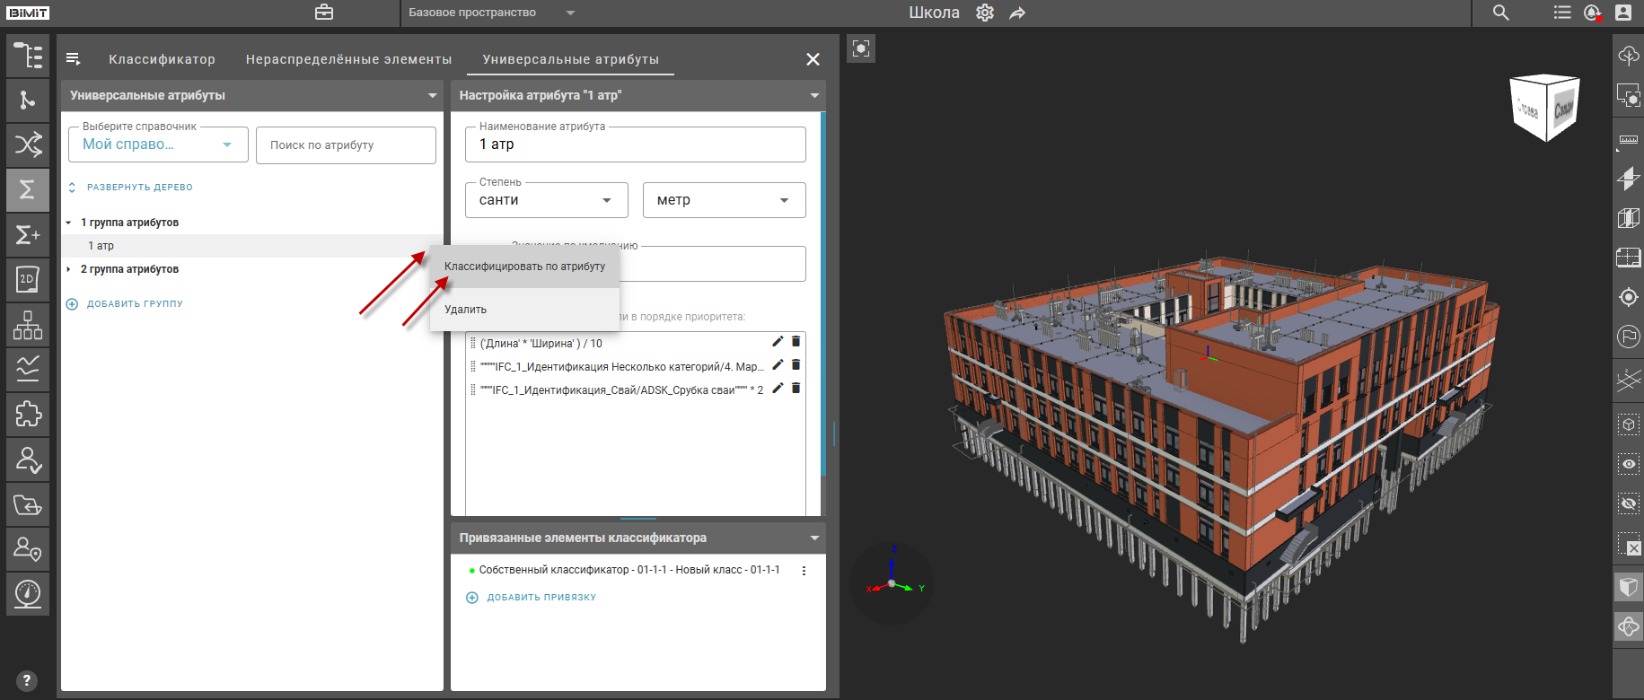
Task: Click the puzzle piece plugins icon
Action: click(x=28, y=414)
